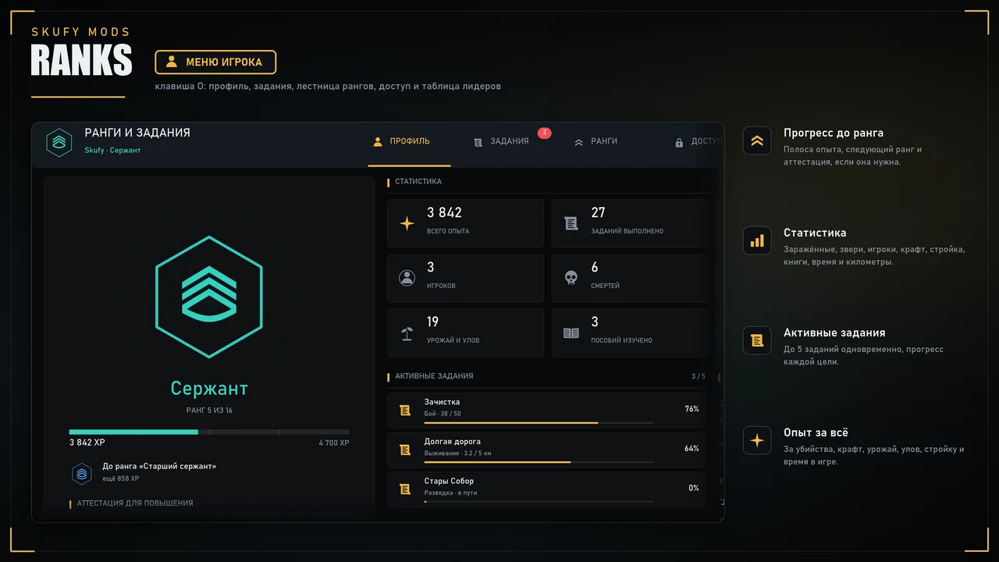Viewport: 999px width, 562px height.
Task: Click the person icon for Игроков
Action: (x=407, y=278)
